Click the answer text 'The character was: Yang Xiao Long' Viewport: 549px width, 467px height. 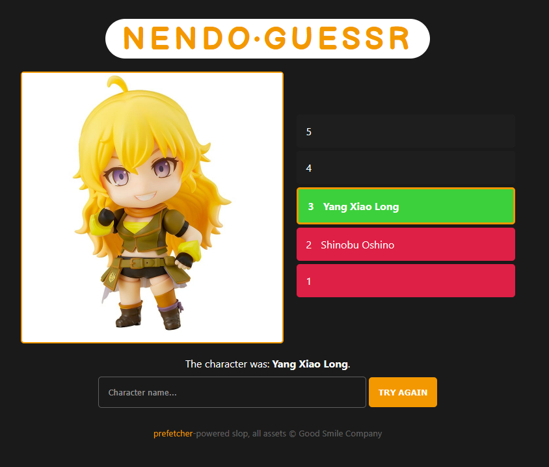pos(267,364)
